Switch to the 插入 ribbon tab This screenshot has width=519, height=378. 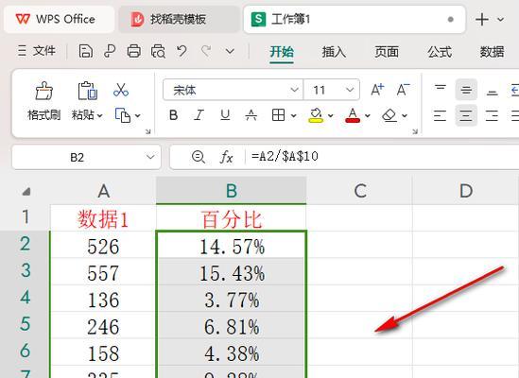click(x=334, y=52)
